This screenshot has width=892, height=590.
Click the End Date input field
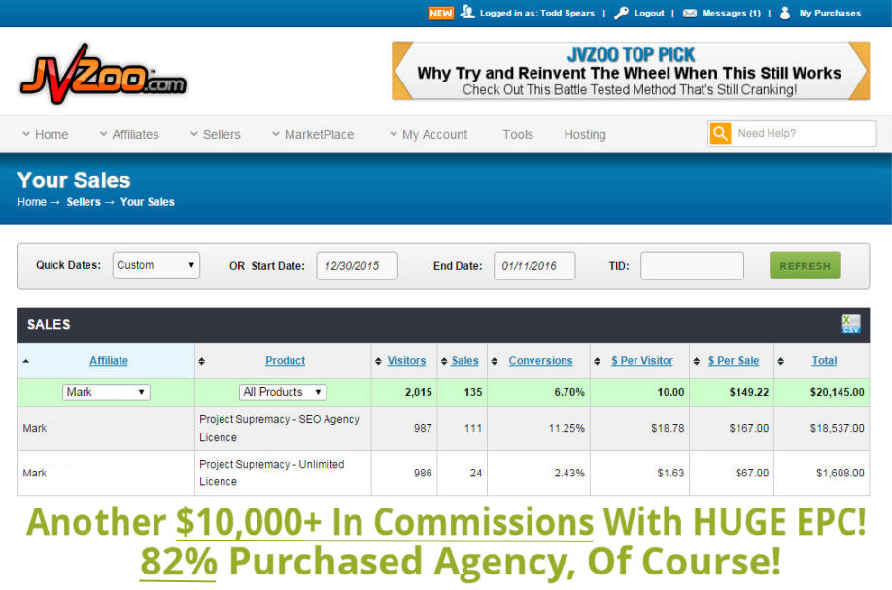534,266
